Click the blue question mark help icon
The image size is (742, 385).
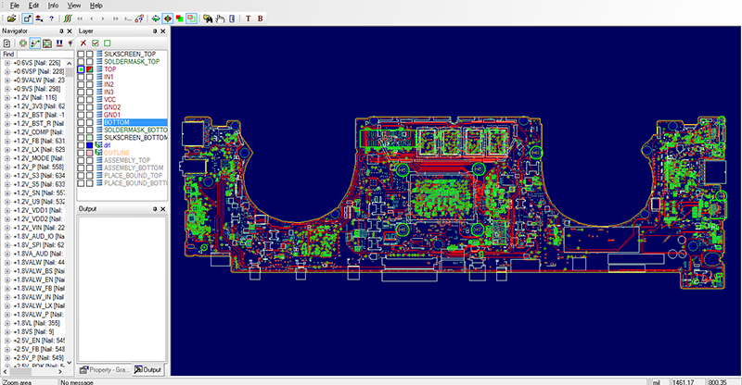[x=51, y=19]
